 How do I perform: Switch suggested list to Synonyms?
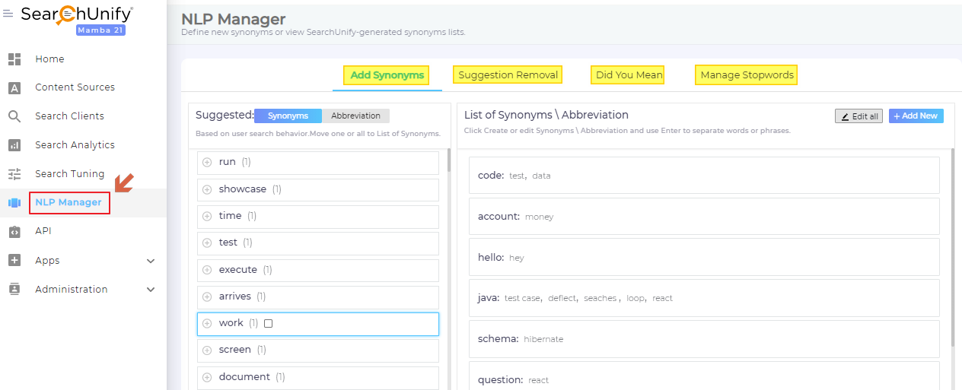coord(288,116)
